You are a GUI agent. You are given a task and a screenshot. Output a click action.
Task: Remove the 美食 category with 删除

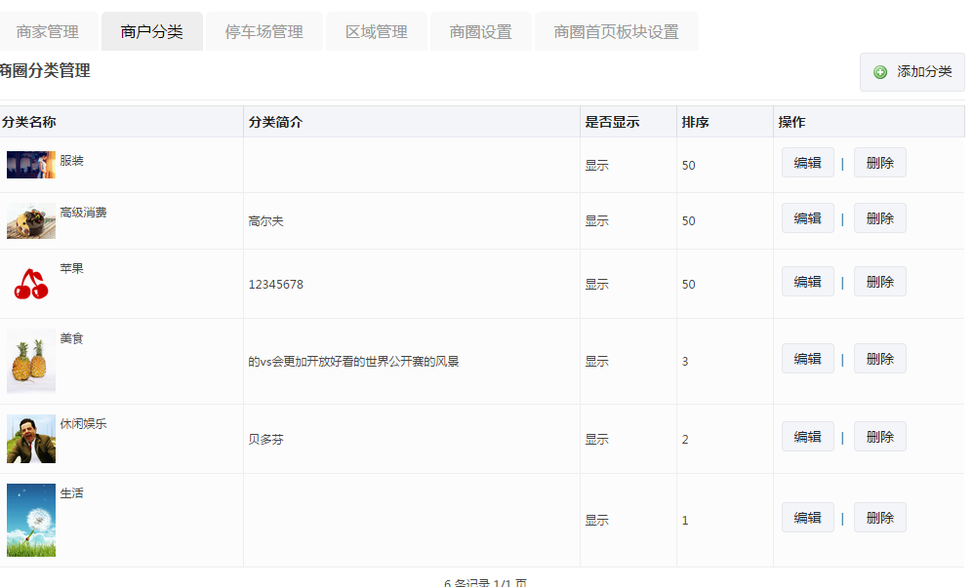pyautogui.click(x=879, y=359)
